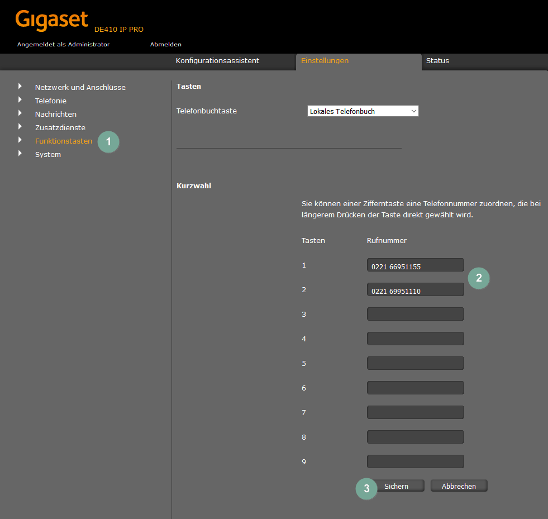This screenshot has height=519, width=548.
Task: Focus the Rufnummer field for key 5
Action: pos(415,363)
